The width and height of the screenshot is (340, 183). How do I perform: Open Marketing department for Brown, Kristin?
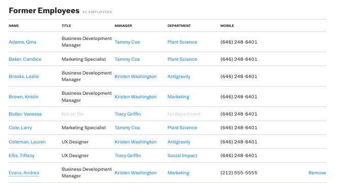coord(178,97)
